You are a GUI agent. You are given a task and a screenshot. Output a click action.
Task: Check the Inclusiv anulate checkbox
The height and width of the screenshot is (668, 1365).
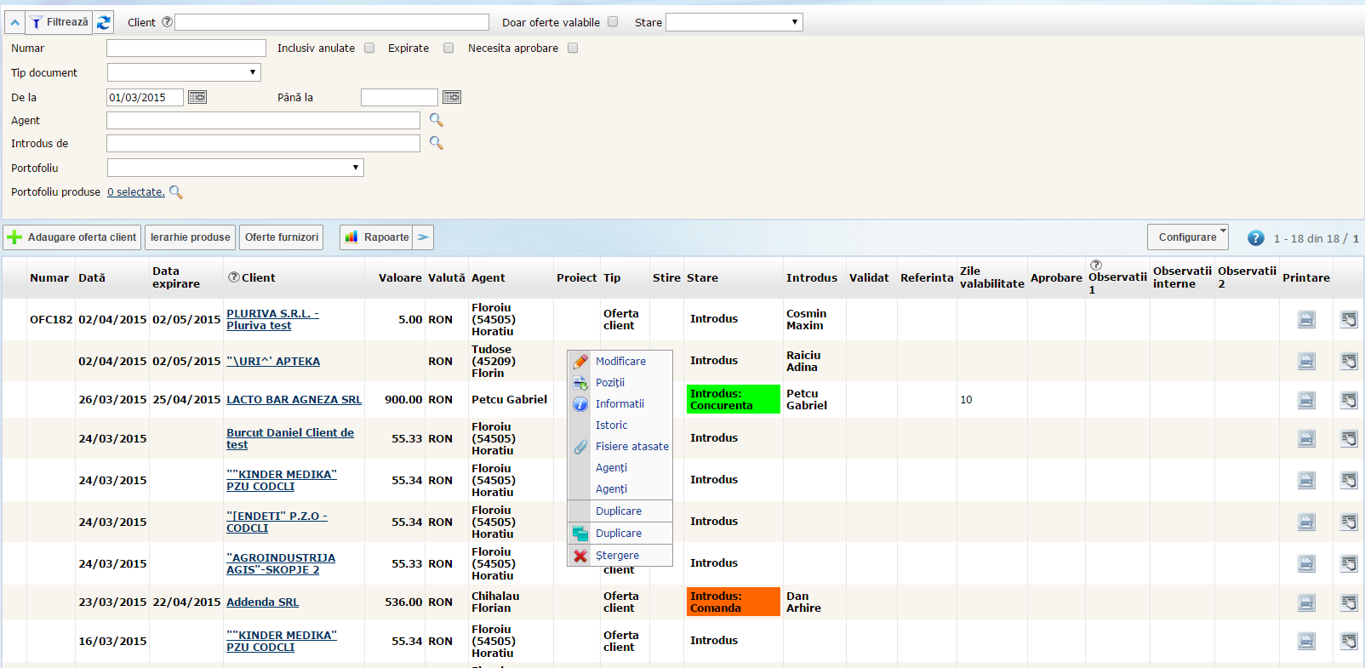click(369, 49)
